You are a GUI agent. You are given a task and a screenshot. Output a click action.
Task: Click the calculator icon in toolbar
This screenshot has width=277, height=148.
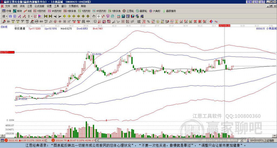[x=123, y=16]
